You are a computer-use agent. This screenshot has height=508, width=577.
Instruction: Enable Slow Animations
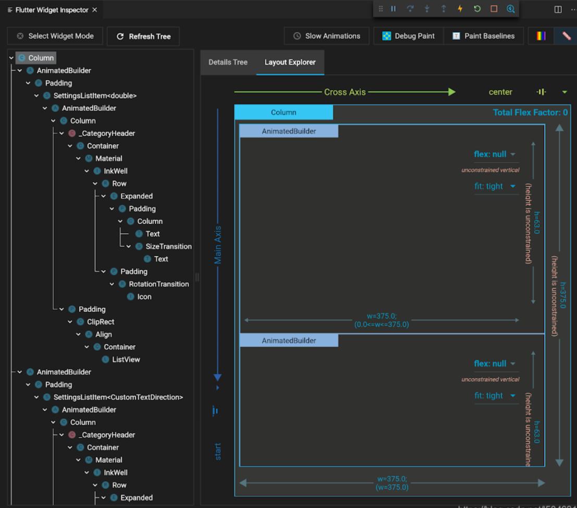coord(326,36)
